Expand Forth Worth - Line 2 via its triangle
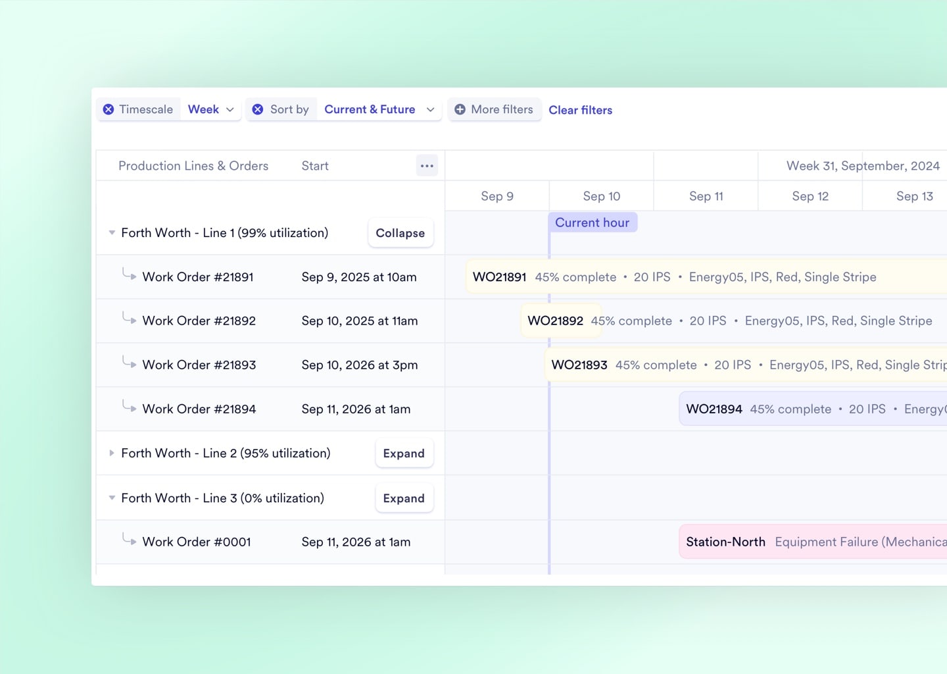This screenshot has width=947, height=674. [x=112, y=453]
